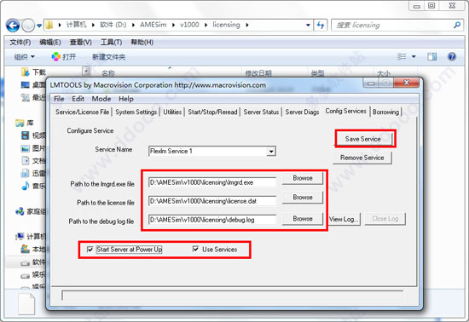Open the 帮助(H) menu in Explorer
Viewport: 469px width, 322px height.
click(x=142, y=42)
